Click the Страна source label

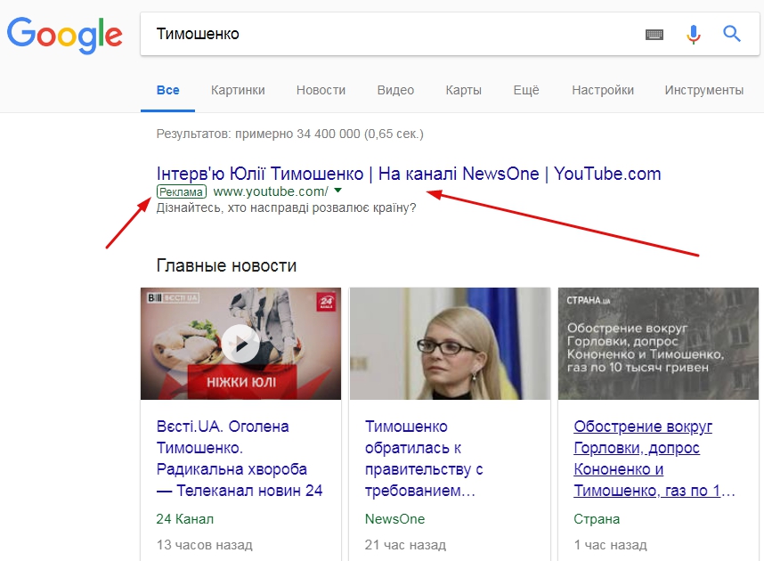point(597,519)
